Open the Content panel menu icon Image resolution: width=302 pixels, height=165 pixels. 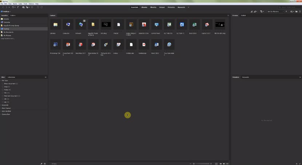tap(228, 15)
